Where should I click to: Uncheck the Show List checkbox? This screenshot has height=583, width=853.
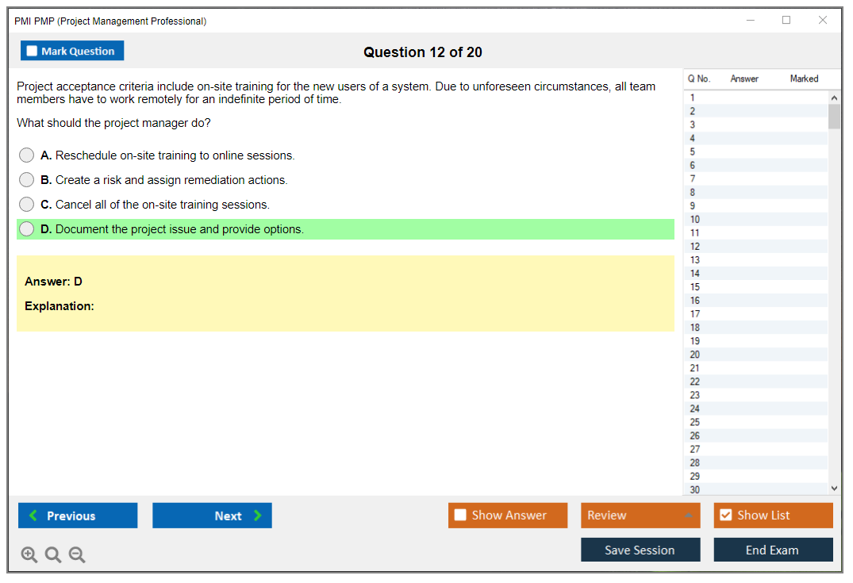(x=725, y=516)
